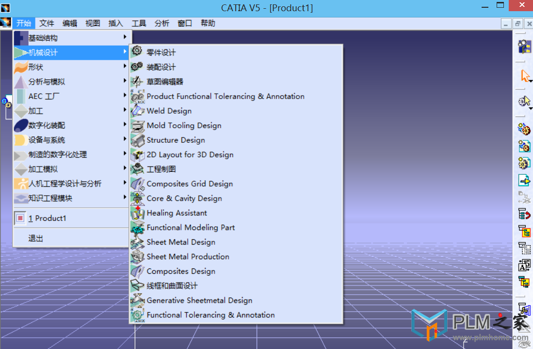The image size is (533, 349).
Task: Click the Structure Design icon
Action: point(137,140)
